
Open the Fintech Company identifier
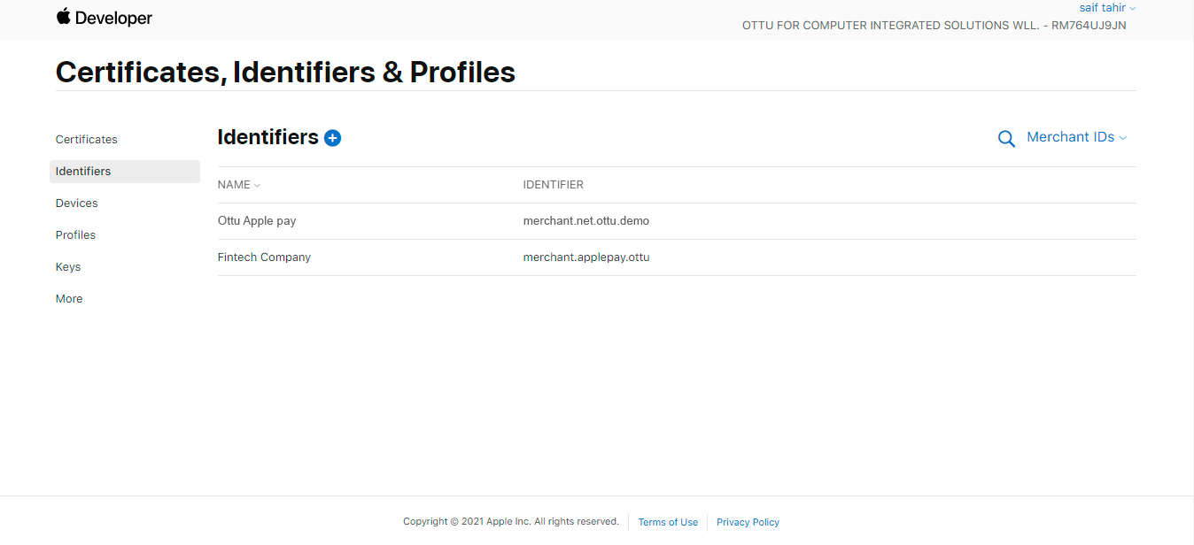(264, 257)
